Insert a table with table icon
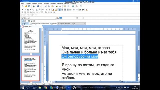This screenshot has width=160, height=90. [68, 6]
